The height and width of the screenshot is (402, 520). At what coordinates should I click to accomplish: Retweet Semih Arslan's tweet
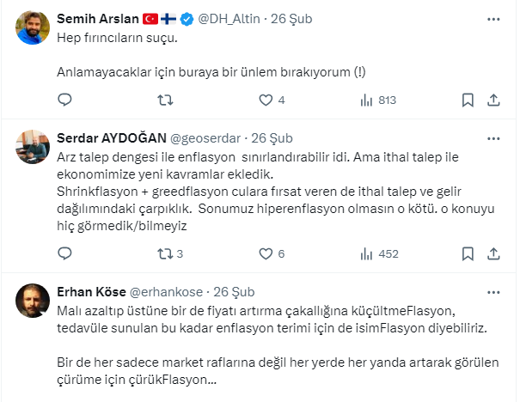[167, 100]
